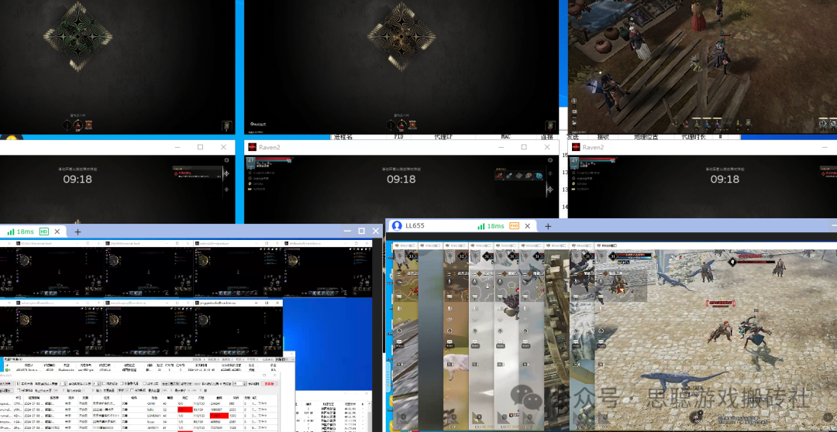Click the 09:18 timer in the middle Raven2 window
Image resolution: width=837 pixels, height=432 pixels.
(x=401, y=179)
